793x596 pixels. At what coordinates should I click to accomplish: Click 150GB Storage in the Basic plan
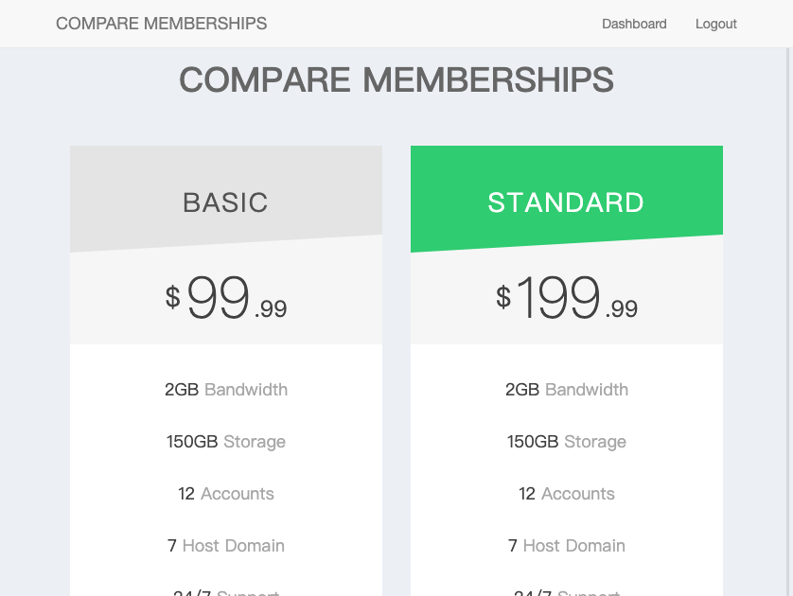pos(226,442)
